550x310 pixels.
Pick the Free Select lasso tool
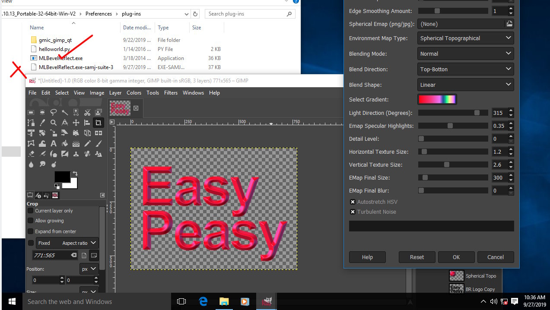54,112
